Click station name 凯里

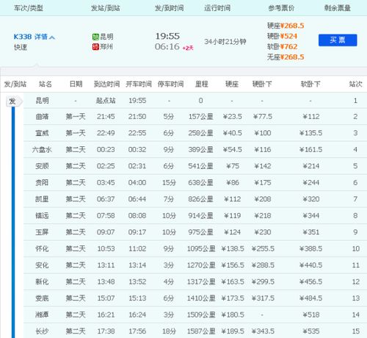[42, 199]
